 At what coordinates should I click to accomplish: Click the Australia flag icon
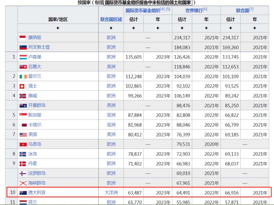coord(23,193)
